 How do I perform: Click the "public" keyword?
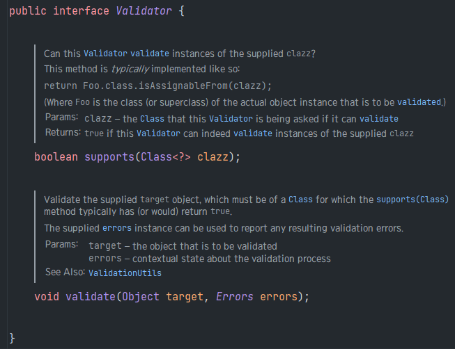pos(28,11)
